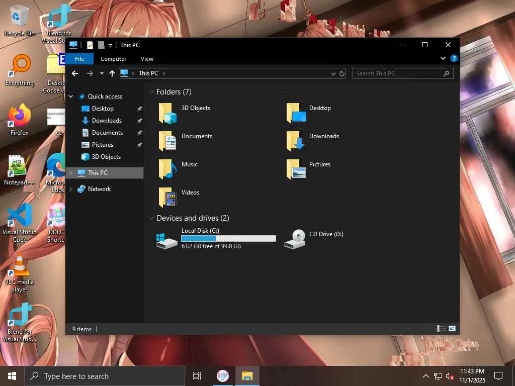Unpin Pictures from Quick access
The width and height of the screenshot is (515, 386).
140,145
